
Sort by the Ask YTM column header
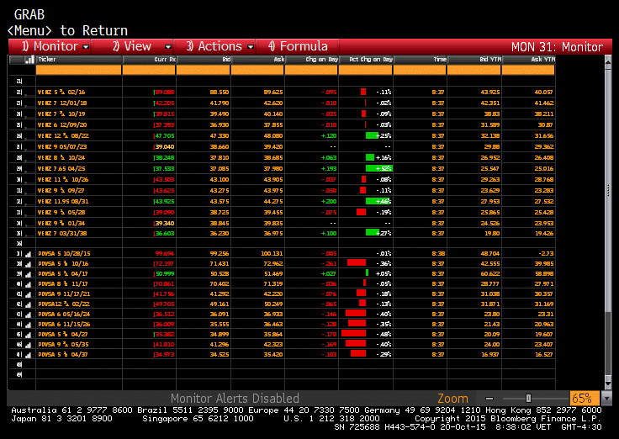(x=528, y=60)
